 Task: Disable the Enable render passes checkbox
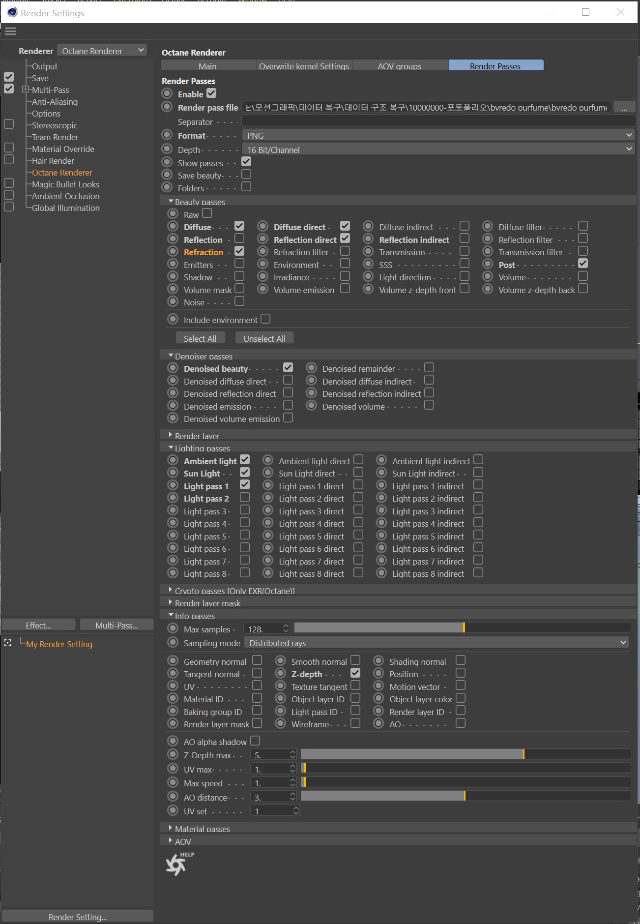pyautogui.click(x=211, y=93)
